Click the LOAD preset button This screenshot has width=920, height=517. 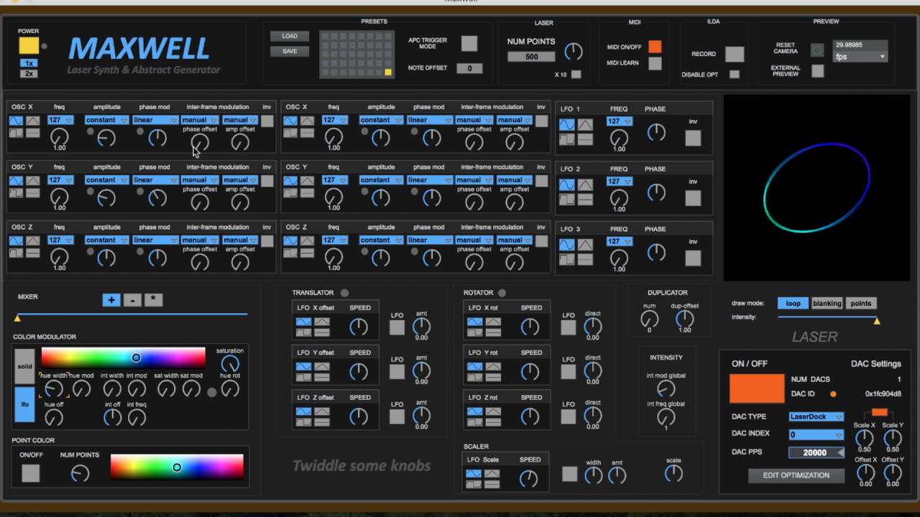click(290, 36)
